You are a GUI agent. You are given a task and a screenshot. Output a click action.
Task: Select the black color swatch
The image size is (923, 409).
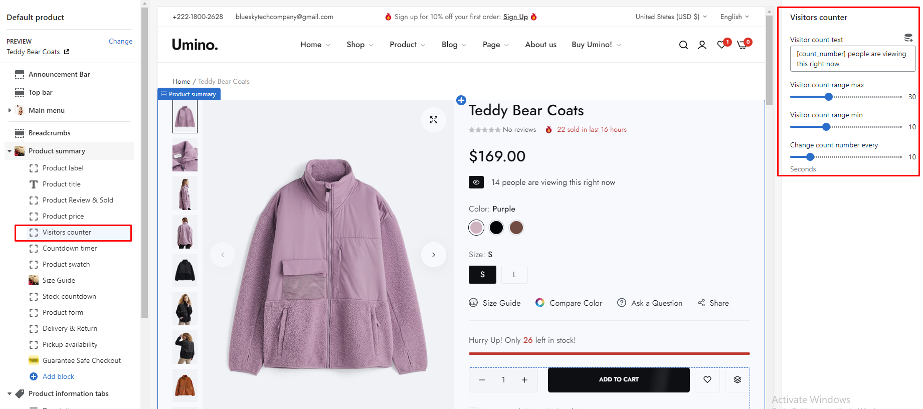click(496, 228)
